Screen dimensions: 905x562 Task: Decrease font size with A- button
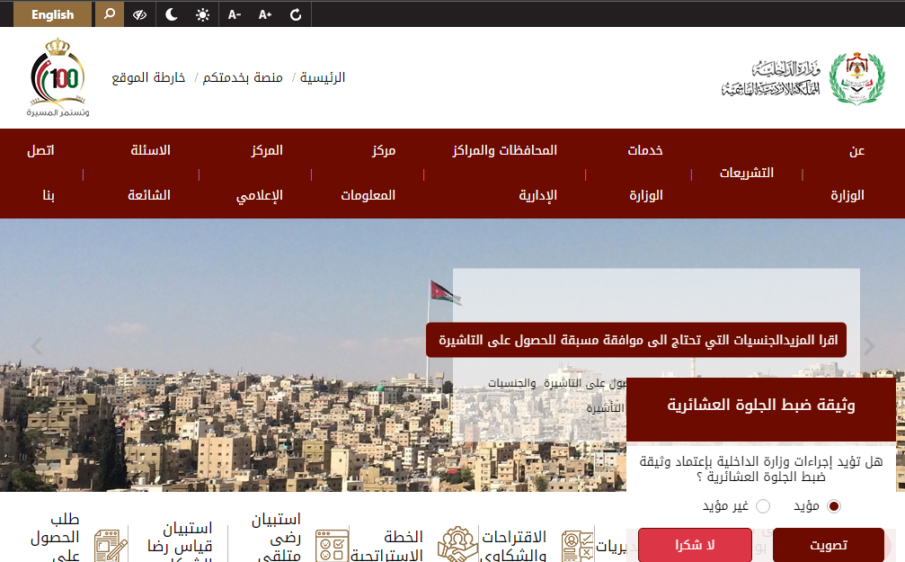234,14
